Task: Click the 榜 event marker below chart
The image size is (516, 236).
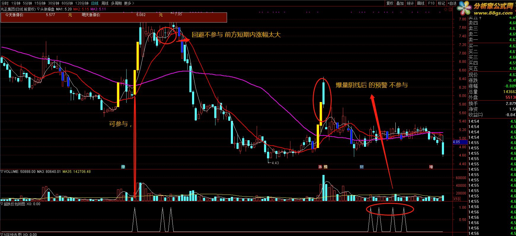Action: pos(326,167)
